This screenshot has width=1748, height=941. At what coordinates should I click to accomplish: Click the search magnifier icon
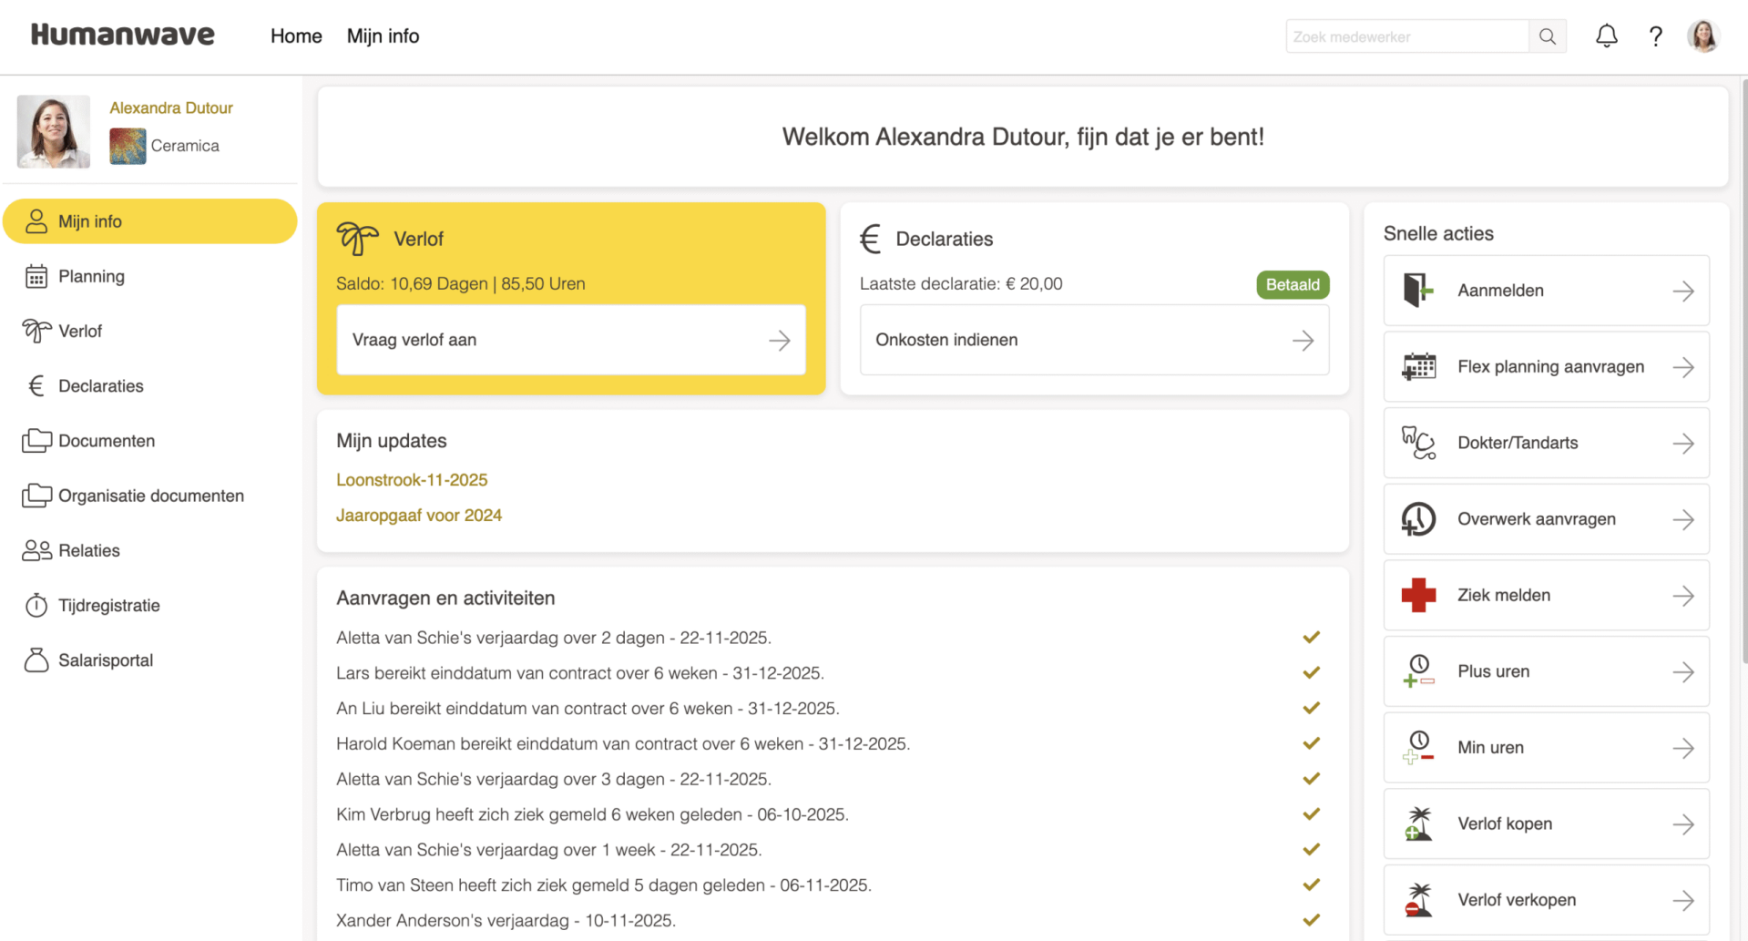1547,36
